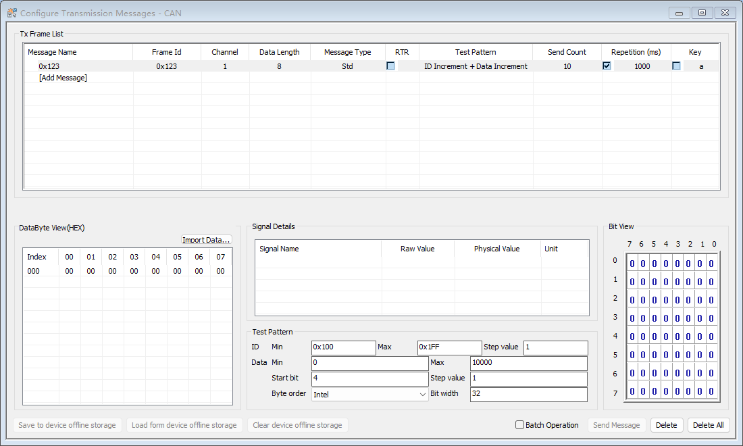The width and height of the screenshot is (743, 446).
Task: Click the ID Min field 0x100
Action: [x=344, y=347]
